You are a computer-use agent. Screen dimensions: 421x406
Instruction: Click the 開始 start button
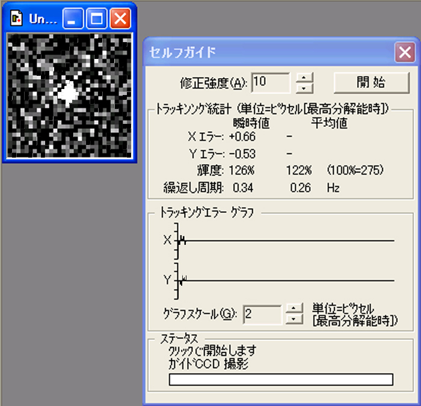(x=371, y=82)
